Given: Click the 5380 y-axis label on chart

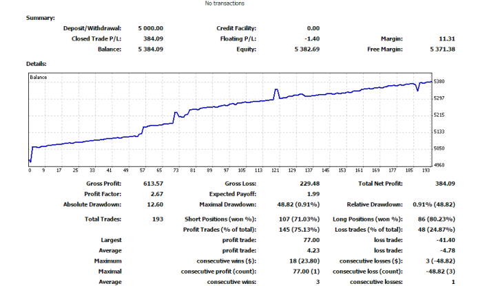Looking at the screenshot, I should click(439, 81).
